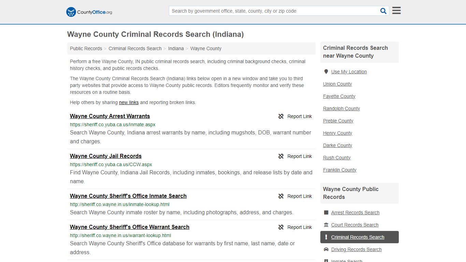Click the car icon for Driving Records

coord(326,249)
